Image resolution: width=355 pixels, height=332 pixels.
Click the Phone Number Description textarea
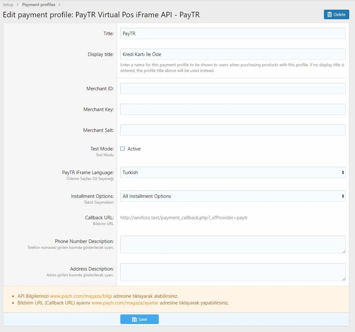[x=233, y=245]
